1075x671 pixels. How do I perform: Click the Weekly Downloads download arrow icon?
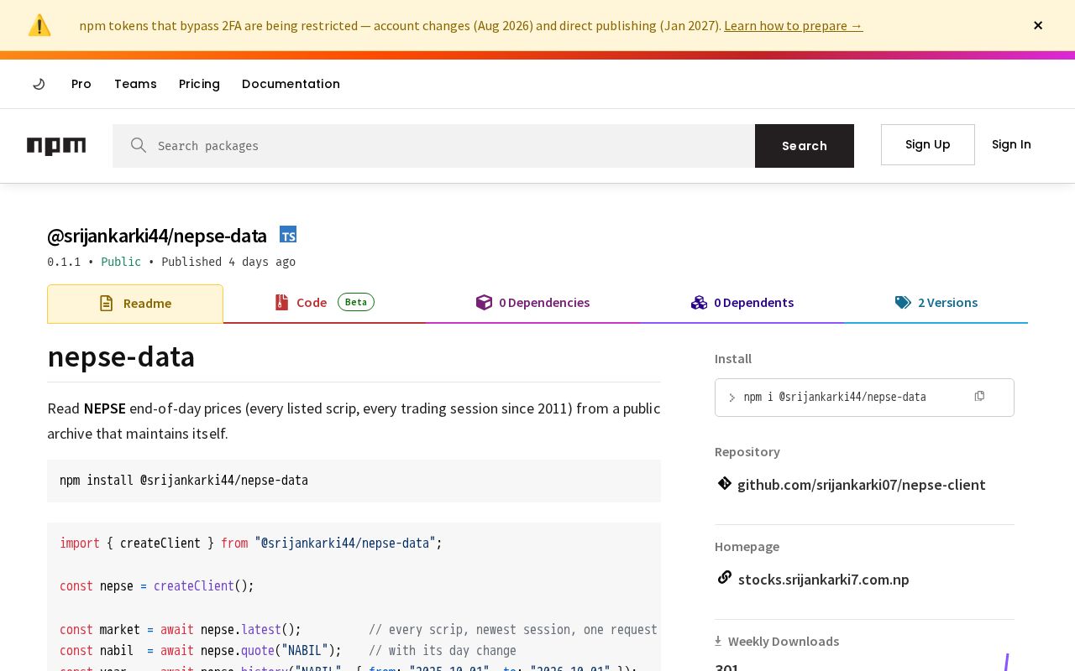click(718, 641)
